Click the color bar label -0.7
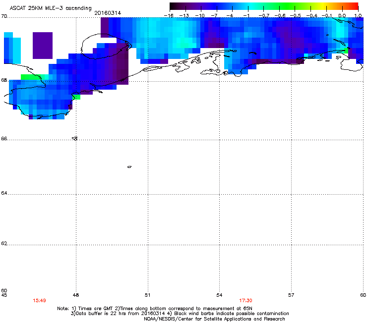The image size is (367, 322). (x=264, y=16)
